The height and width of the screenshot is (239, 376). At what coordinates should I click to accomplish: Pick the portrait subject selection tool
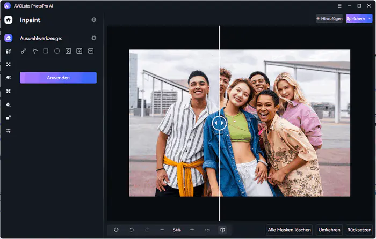click(68, 51)
